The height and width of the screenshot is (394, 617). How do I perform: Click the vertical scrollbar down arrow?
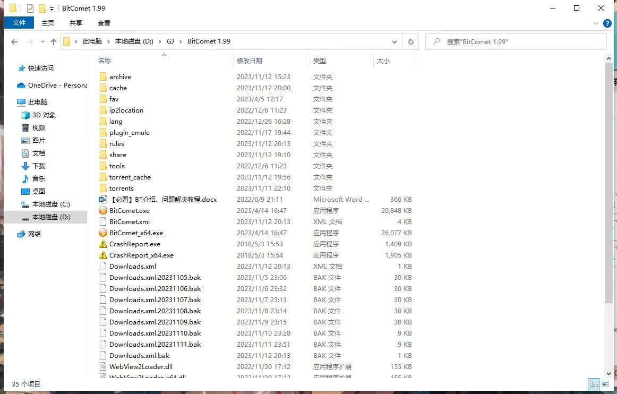pyautogui.click(x=609, y=373)
